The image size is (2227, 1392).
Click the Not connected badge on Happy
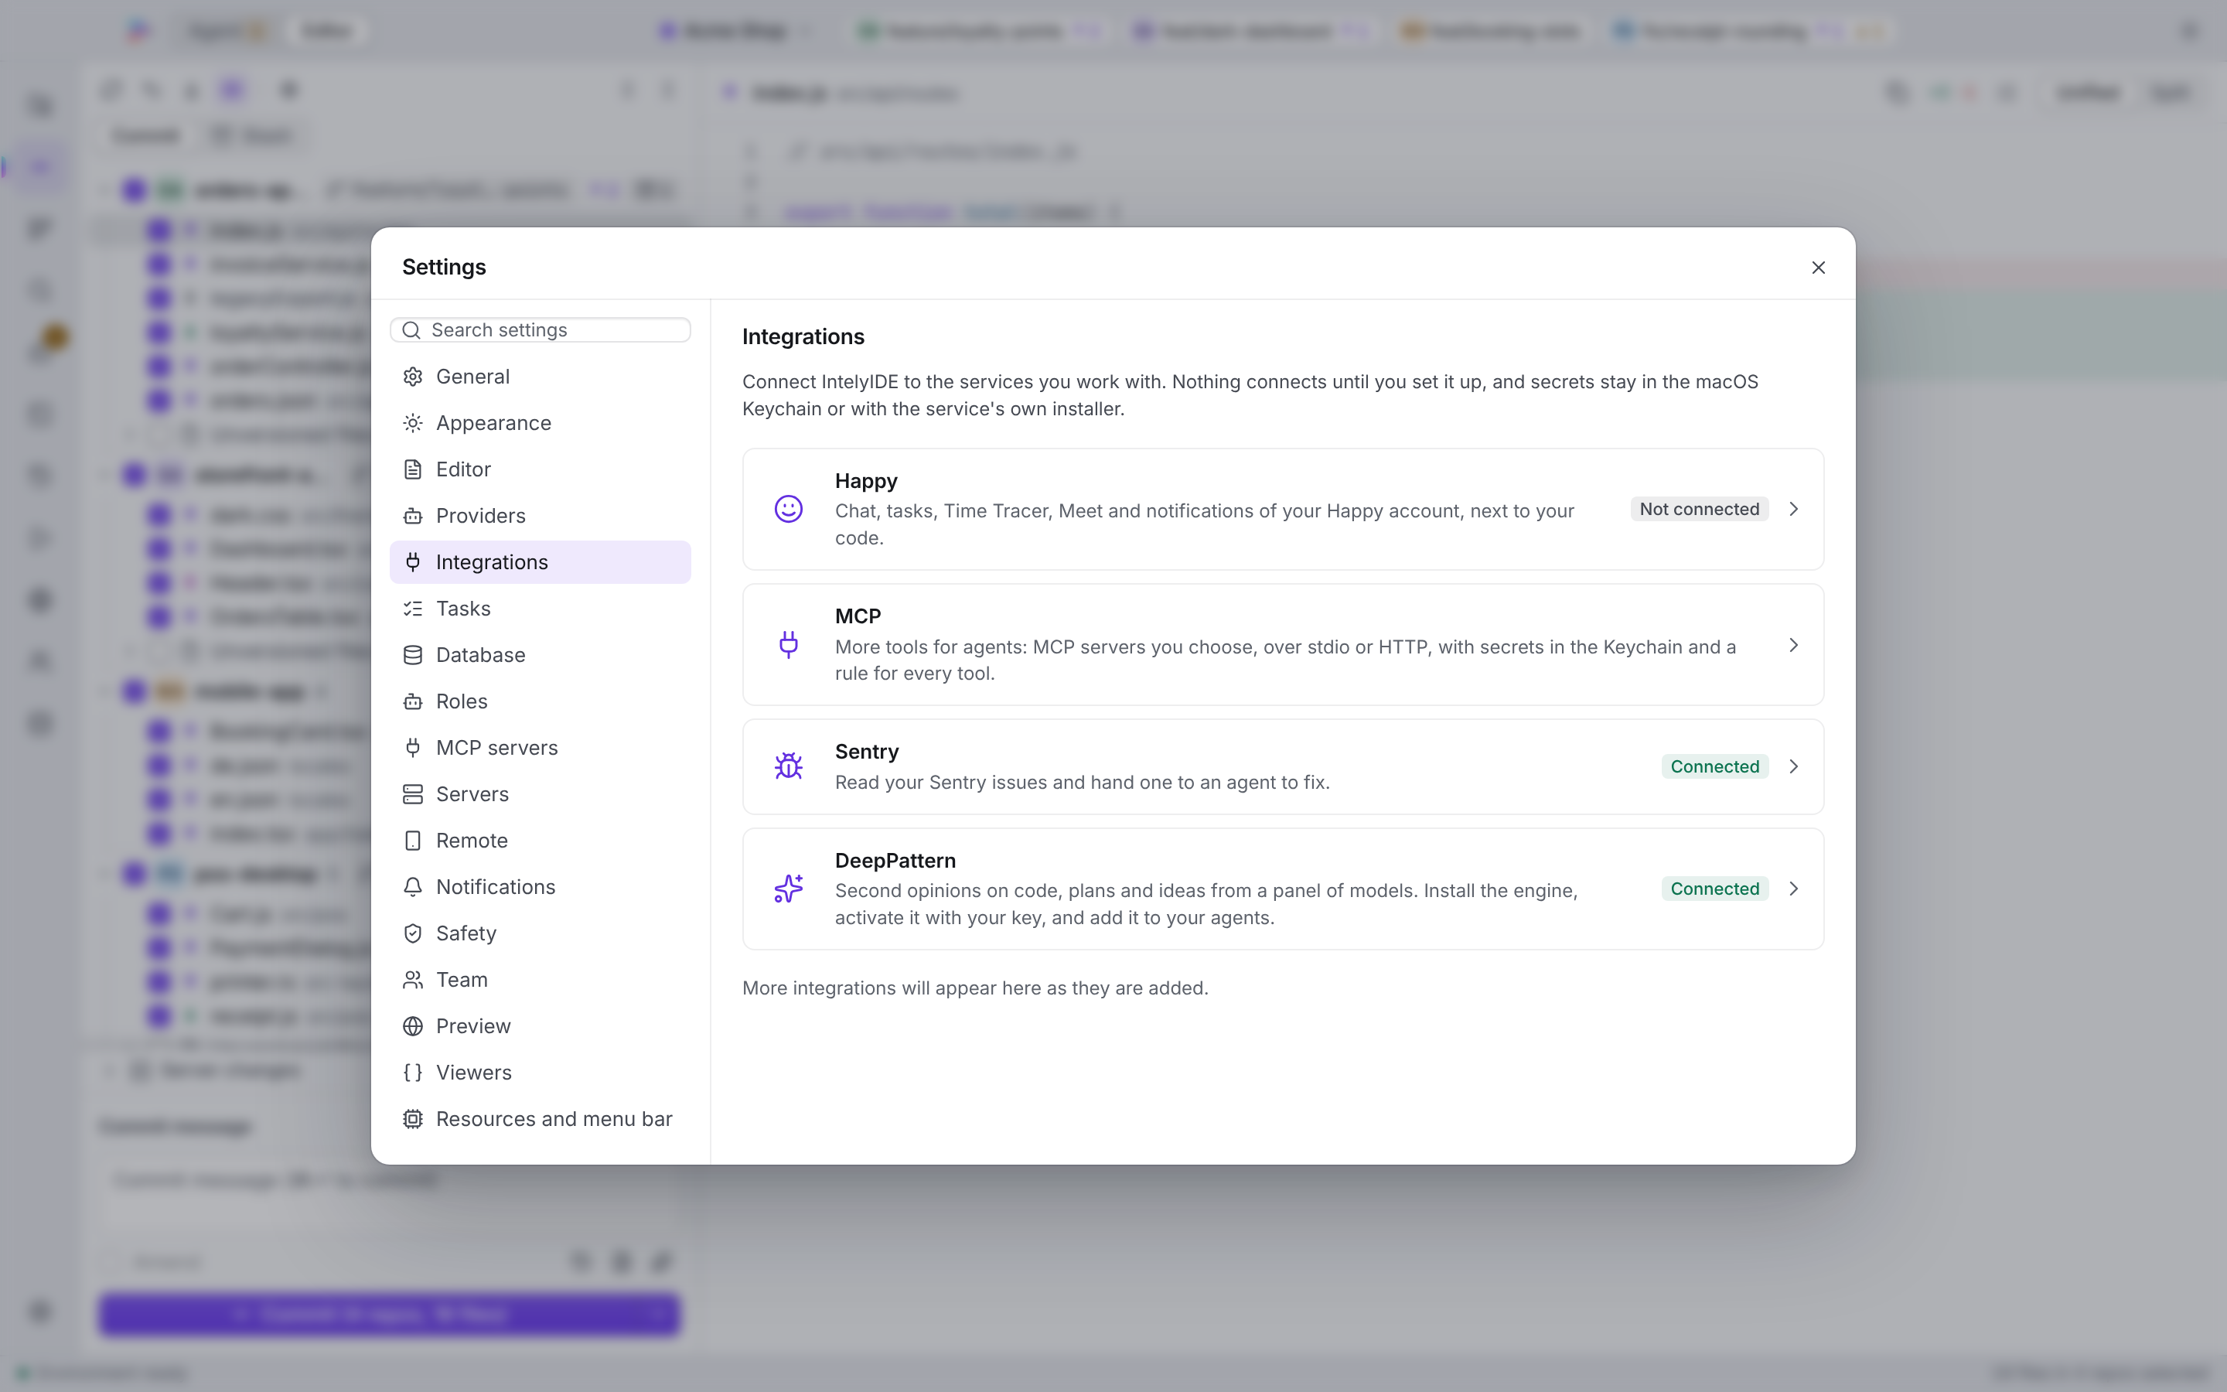click(1699, 509)
